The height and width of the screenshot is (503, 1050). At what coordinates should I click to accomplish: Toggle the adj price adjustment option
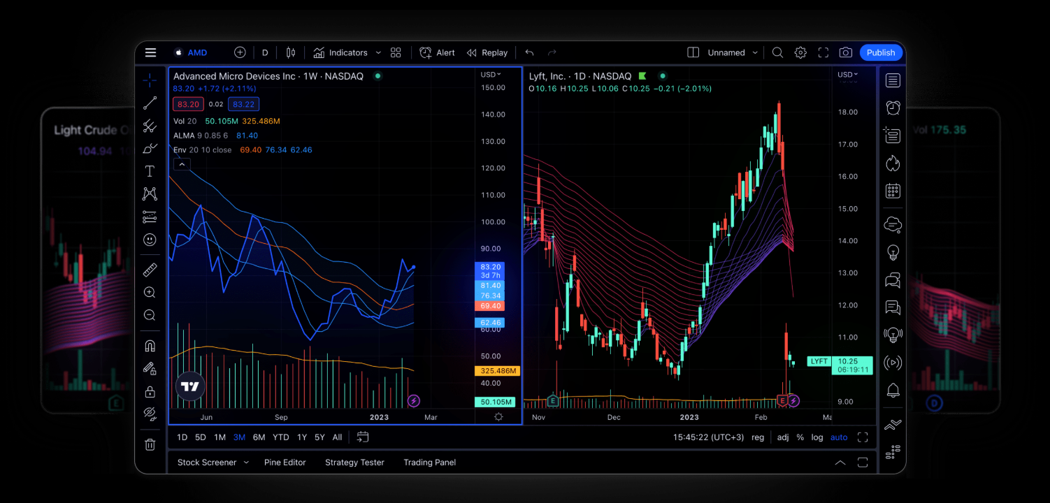783,437
